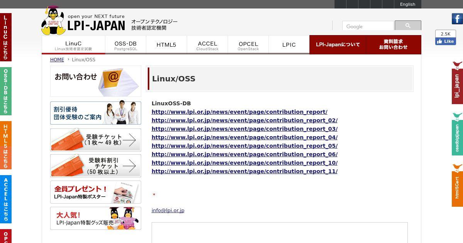Open the LPI-Japan poster present banner

pyautogui.click(x=96, y=192)
